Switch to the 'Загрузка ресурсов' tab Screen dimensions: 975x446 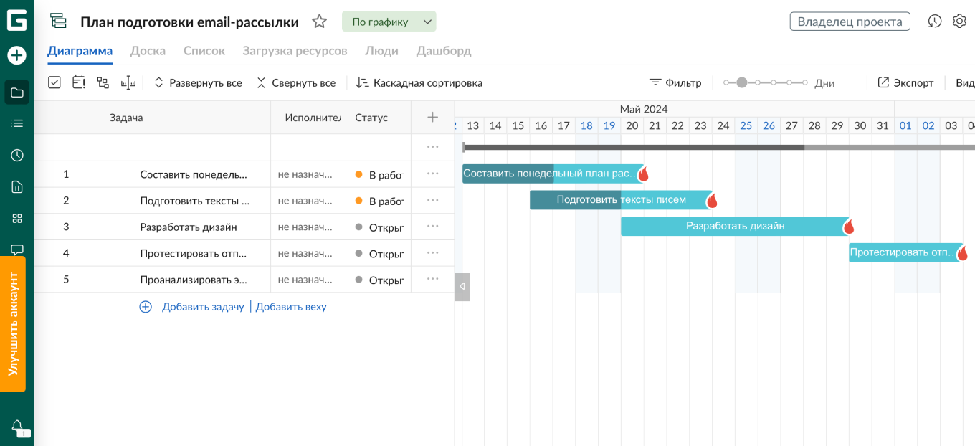295,51
